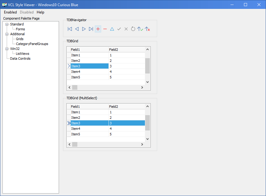Select the Win32 tree label
The height and width of the screenshot is (196, 266).
click(x=15, y=49)
